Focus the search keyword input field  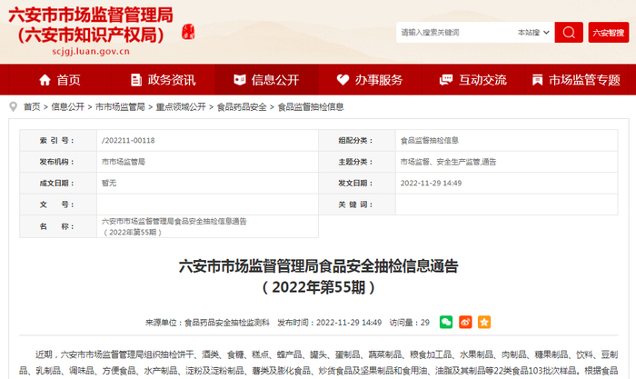(454, 33)
